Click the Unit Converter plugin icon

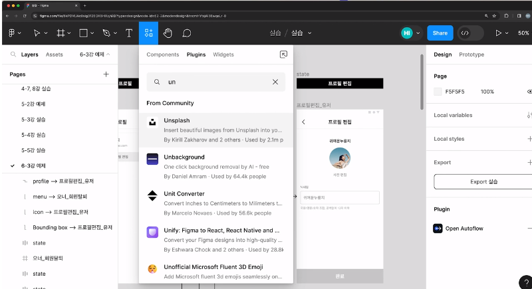(152, 195)
